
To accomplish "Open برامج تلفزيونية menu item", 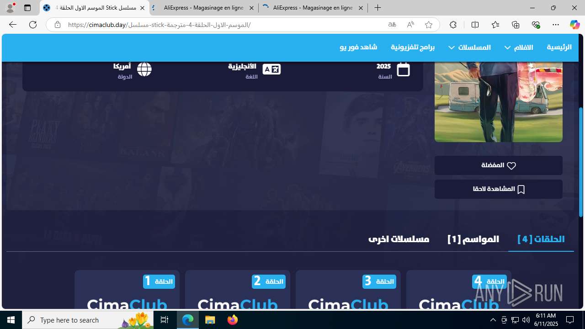I will pyautogui.click(x=413, y=47).
